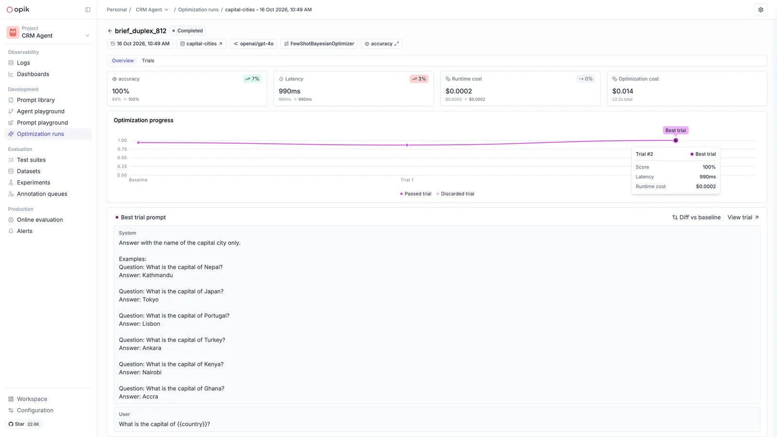Screen dimensions: 777x437
Task: Select Best trial point on chart
Action: (676, 140)
